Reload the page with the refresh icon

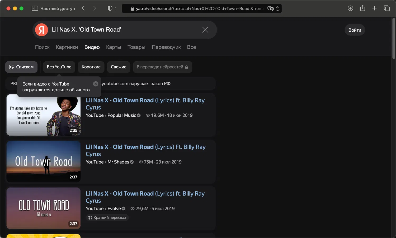[x=278, y=8]
